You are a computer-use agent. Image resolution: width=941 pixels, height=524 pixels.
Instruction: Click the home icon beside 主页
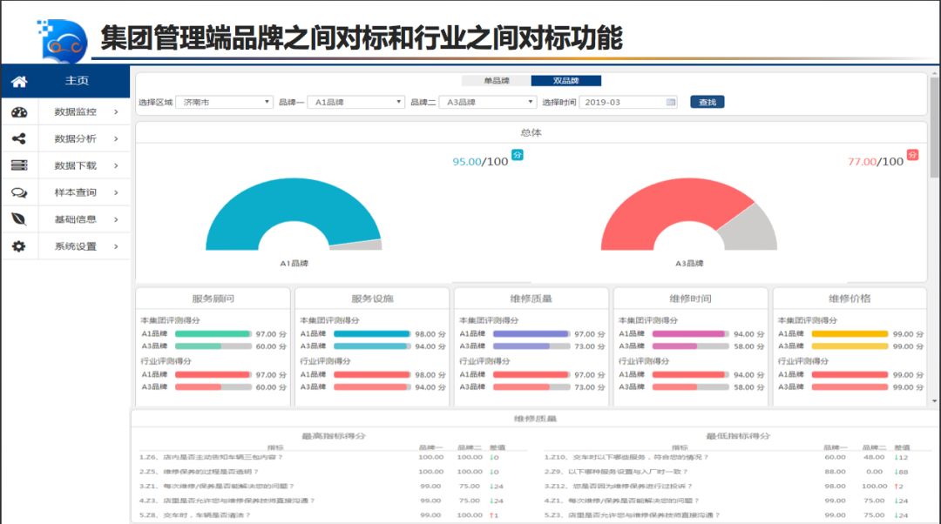tap(19, 81)
